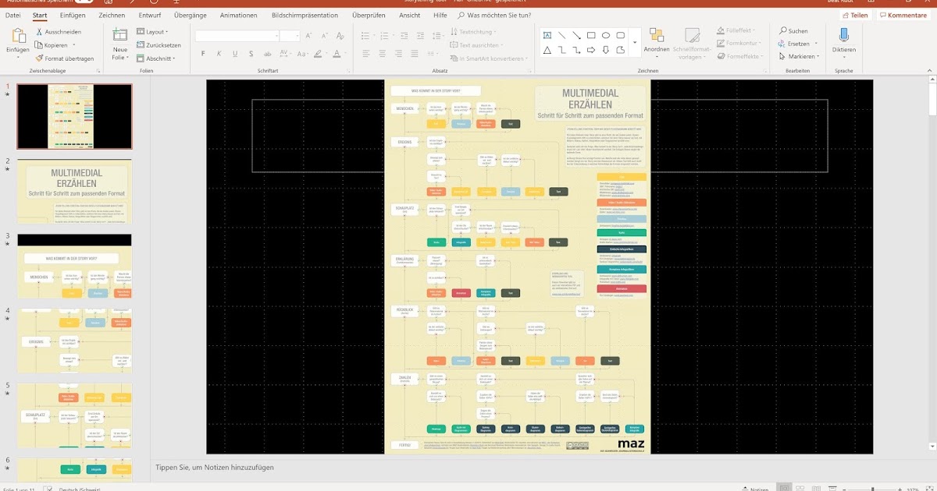Select the arrow line shape

[x=576, y=35]
